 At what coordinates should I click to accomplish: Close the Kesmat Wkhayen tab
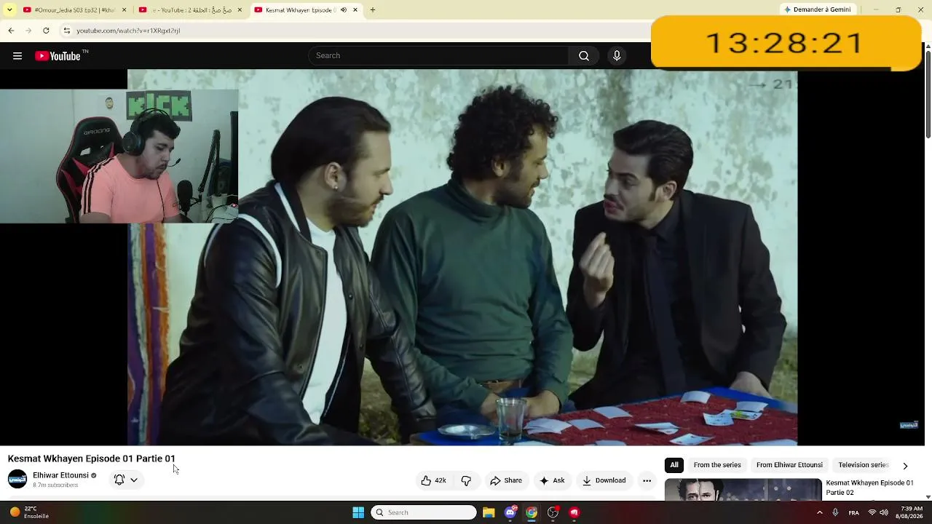(x=355, y=10)
